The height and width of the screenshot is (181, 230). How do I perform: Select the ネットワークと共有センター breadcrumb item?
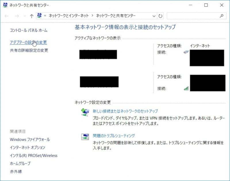[x=116, y=16]
